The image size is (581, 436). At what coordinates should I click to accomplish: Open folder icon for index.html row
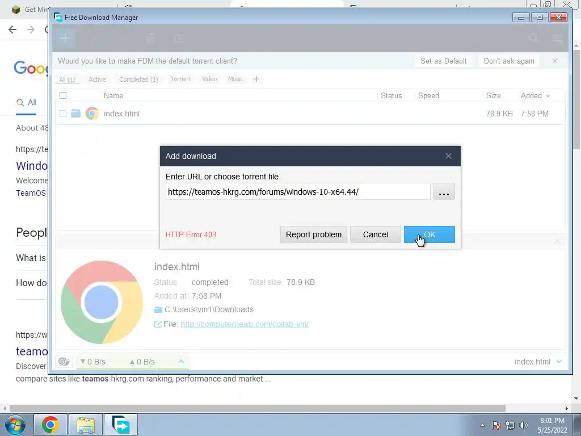pyautogui.click(x=75, y=113)
